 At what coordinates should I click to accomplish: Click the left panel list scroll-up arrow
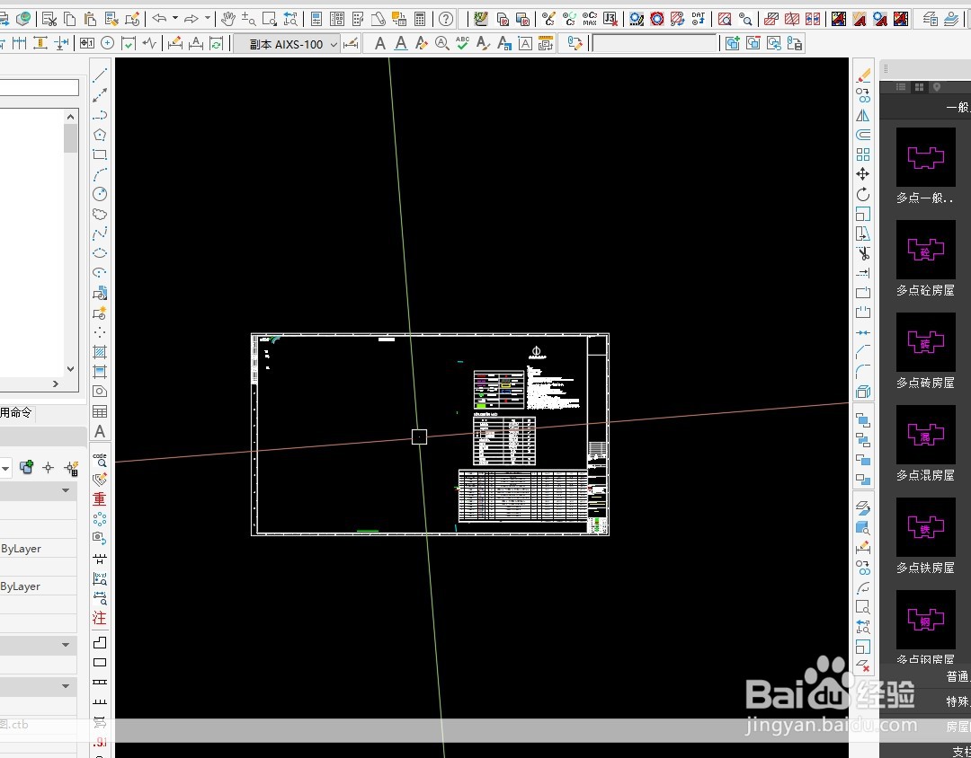click(x=71, y=117)
